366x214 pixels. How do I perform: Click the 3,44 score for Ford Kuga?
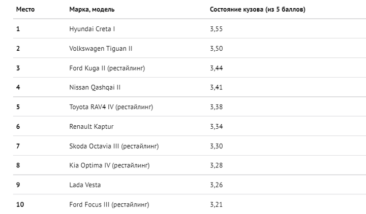tap(216, 68)
